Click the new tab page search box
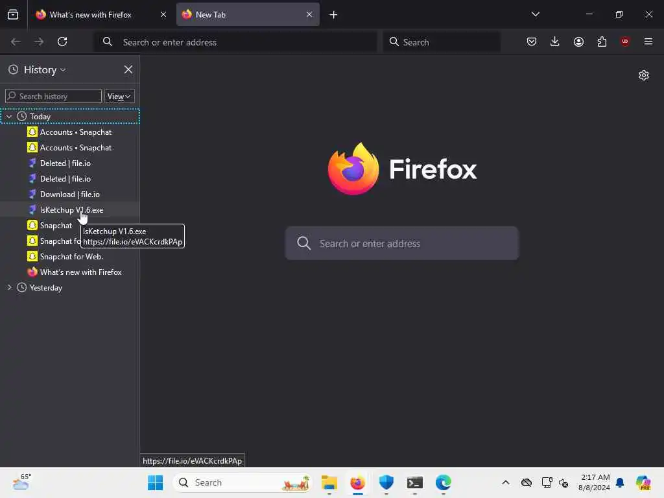This screenshot has width=664, height=498. (x=402, y=243)
